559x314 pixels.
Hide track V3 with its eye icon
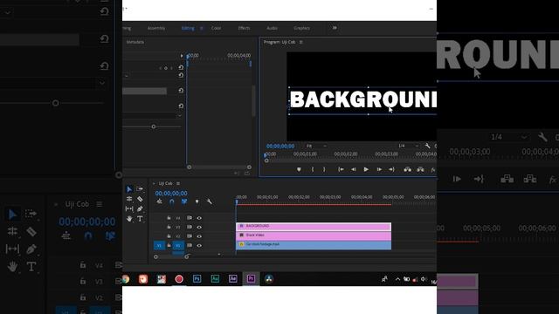tap(199, 227)
